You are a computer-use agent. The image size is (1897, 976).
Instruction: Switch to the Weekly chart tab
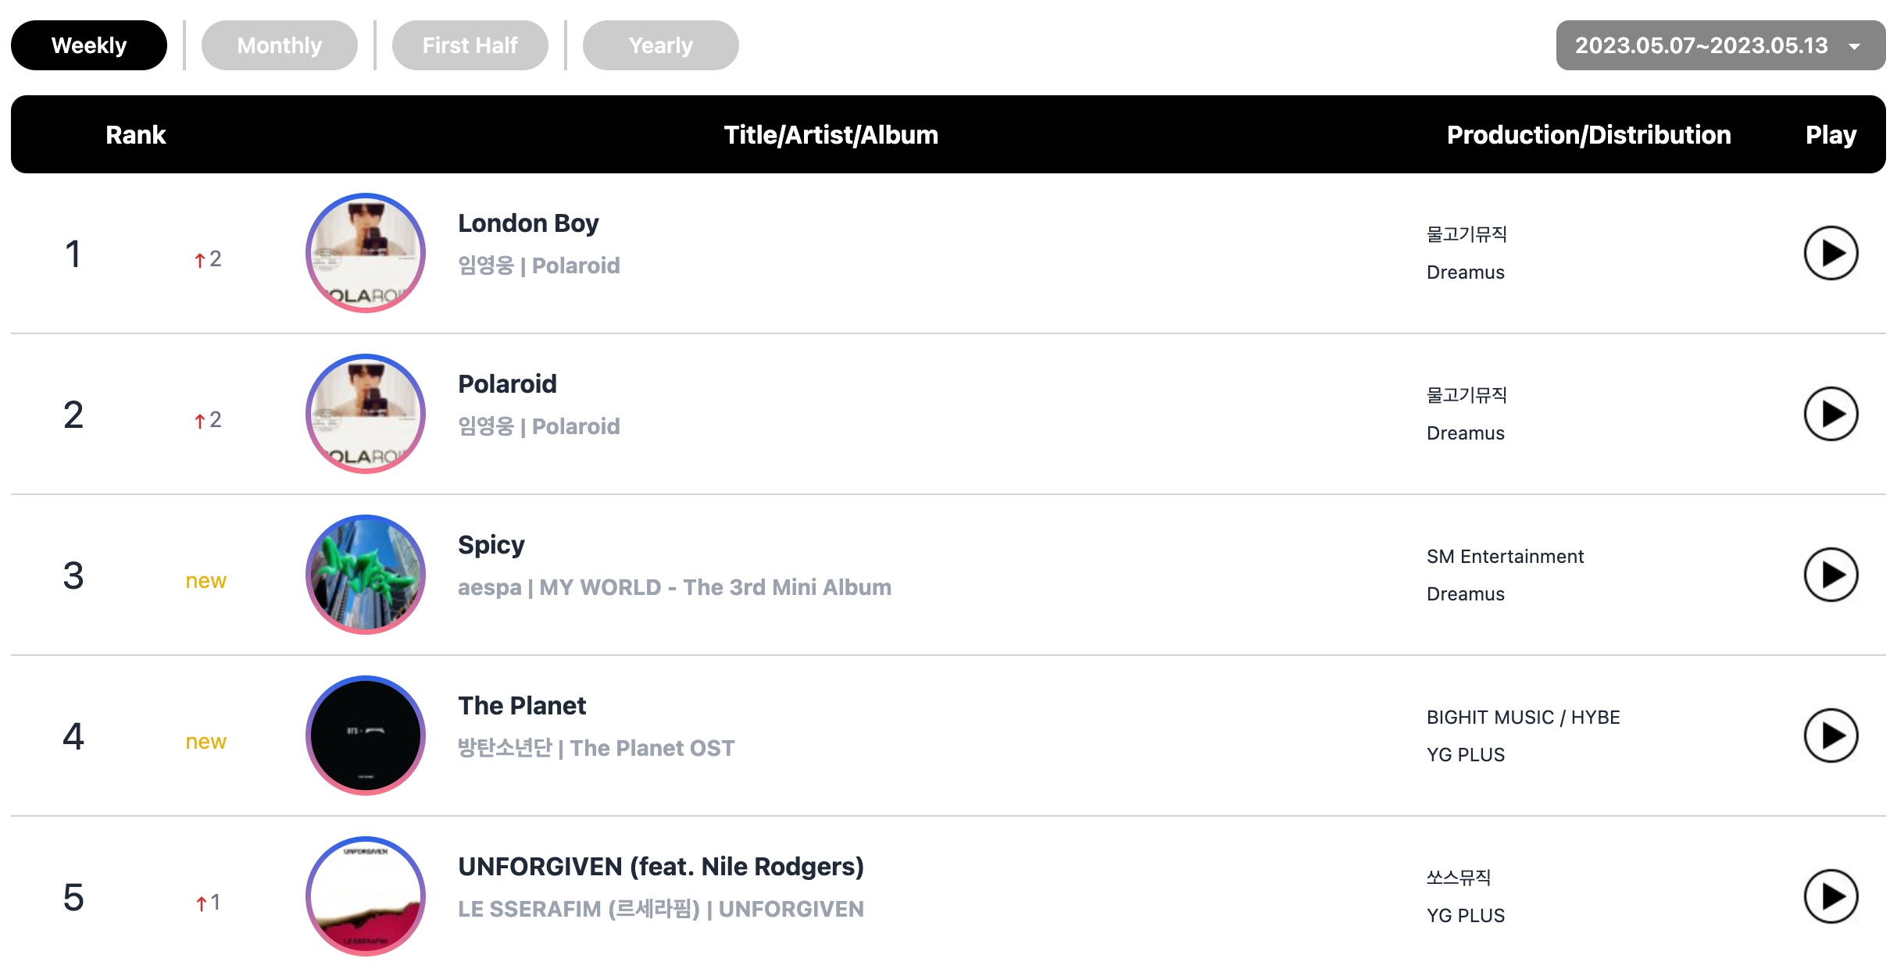pyautogui.click(x=89, y=45)
